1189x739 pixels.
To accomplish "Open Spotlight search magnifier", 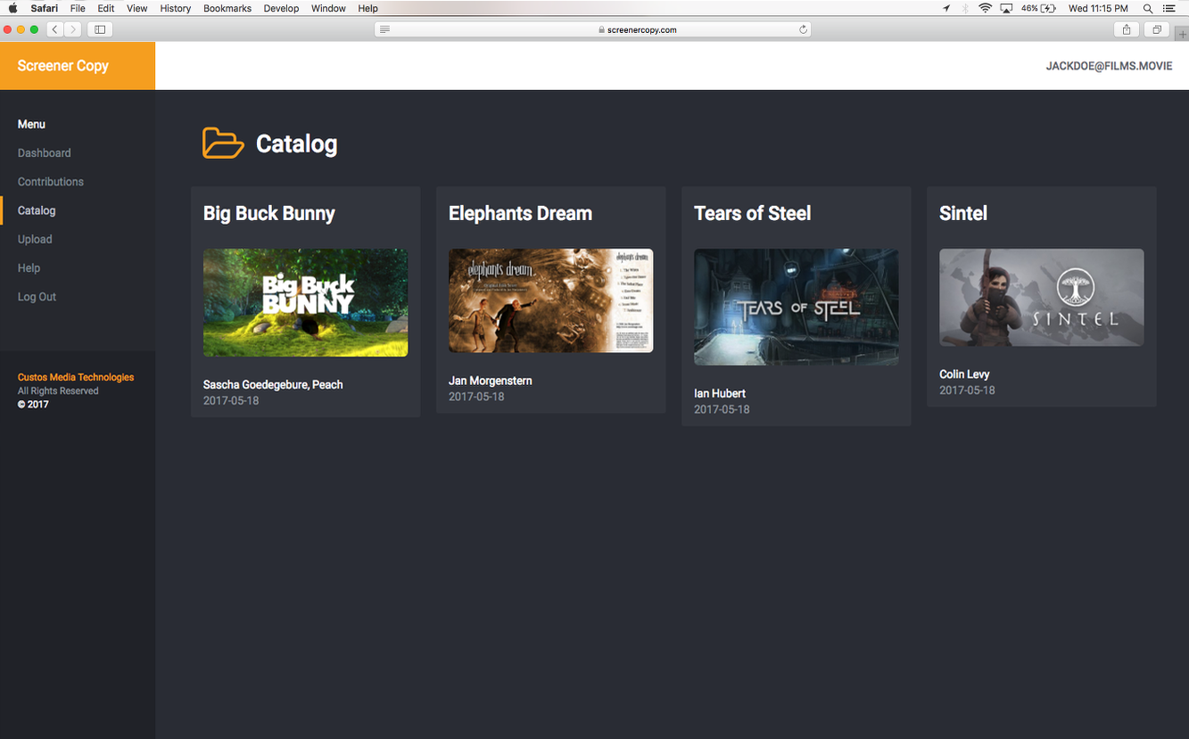I will (1148, 8).
